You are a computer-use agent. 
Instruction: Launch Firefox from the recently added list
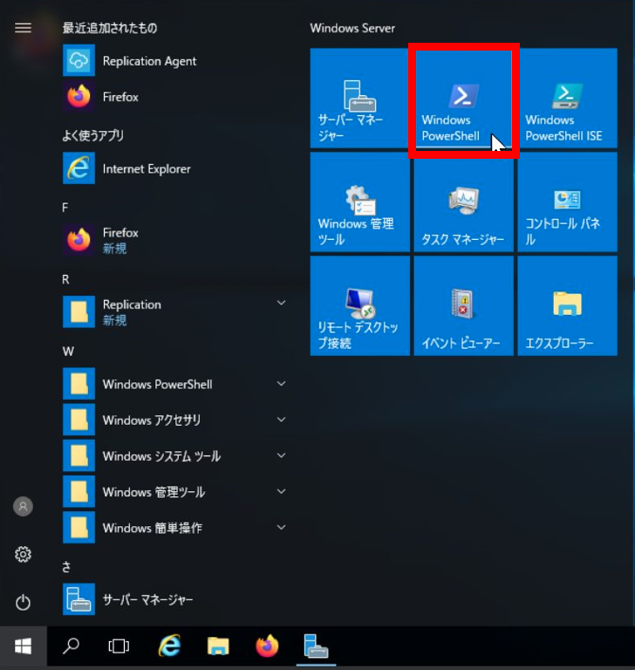pyautogui.click(x=175, y=97)
